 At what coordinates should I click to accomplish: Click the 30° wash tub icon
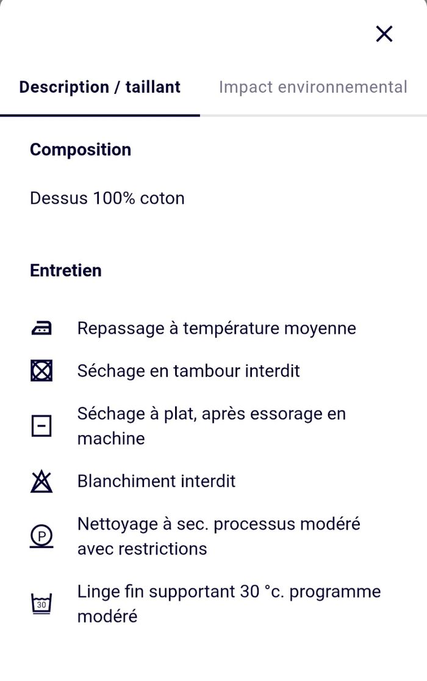click(x=41, y=604)
